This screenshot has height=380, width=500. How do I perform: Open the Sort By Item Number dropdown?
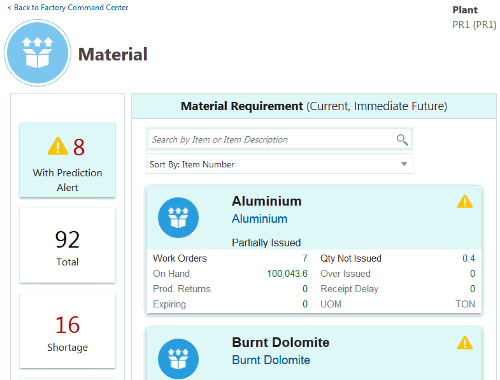[280, 164]
